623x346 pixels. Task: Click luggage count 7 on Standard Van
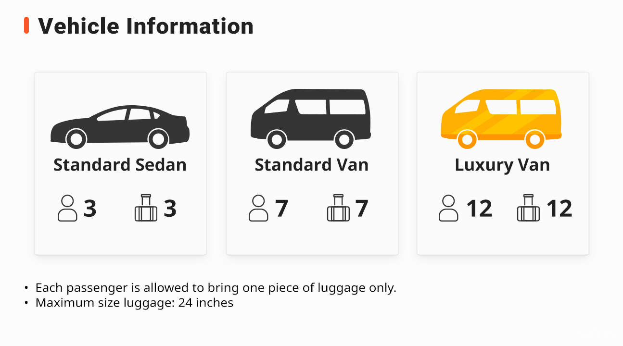(362, 209)
